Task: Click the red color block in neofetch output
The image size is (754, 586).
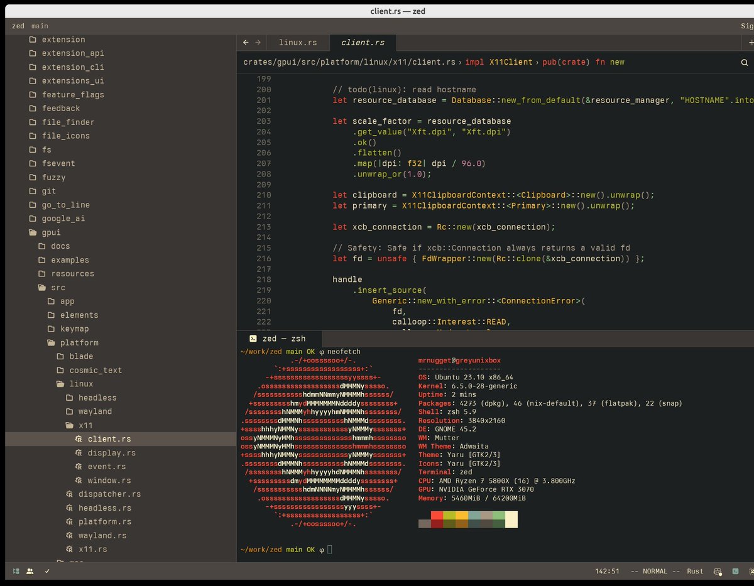Action: pyautogui.click(x=437, y=515)
